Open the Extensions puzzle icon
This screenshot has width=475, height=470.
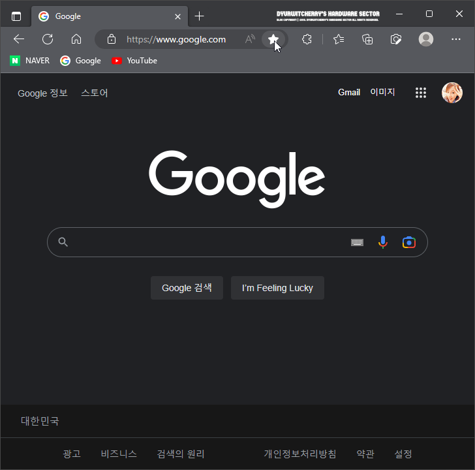click(307, 39)
